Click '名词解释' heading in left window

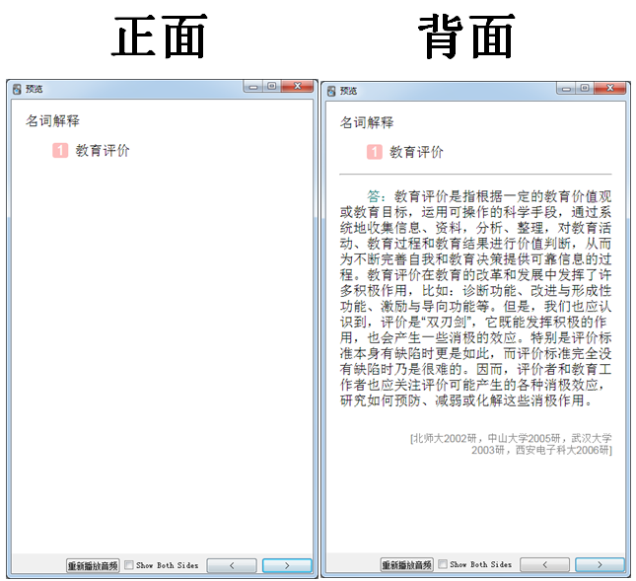52,120
